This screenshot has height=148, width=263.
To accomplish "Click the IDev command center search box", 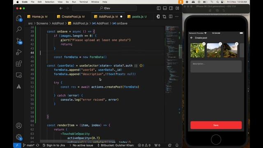I will (104, 8).
